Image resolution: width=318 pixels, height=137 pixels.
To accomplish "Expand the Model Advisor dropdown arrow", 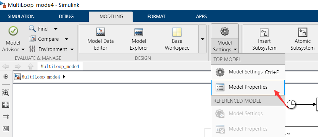I will point(23,49).
